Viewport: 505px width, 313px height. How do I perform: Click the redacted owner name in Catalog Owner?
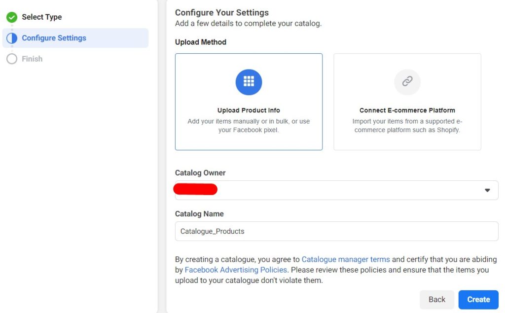(196, 189)
